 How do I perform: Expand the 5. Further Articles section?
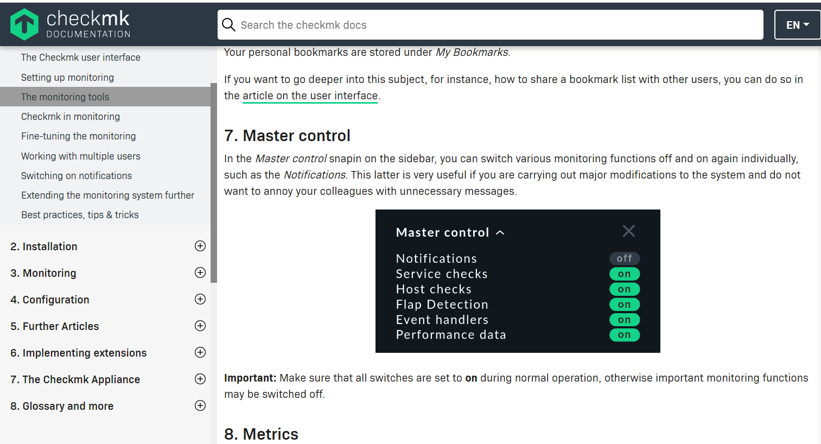[x=200, y=326]
